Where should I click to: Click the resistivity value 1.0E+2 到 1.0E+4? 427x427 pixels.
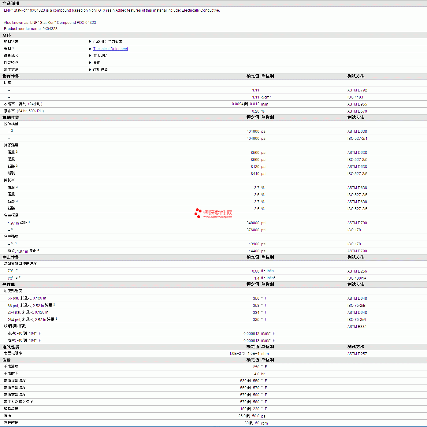click(x=244, y=354)
